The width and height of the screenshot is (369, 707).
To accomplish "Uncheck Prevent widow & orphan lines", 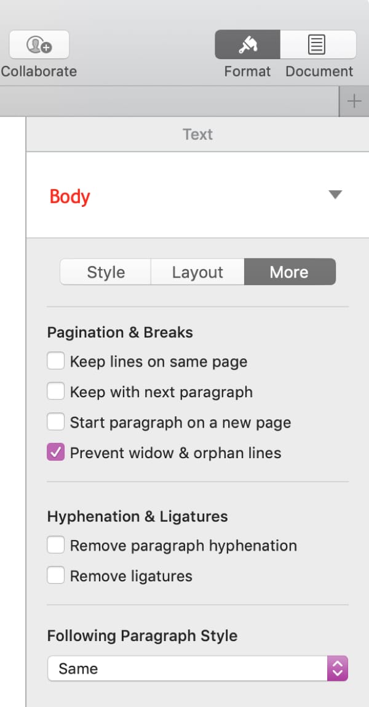I will point(56,452).
